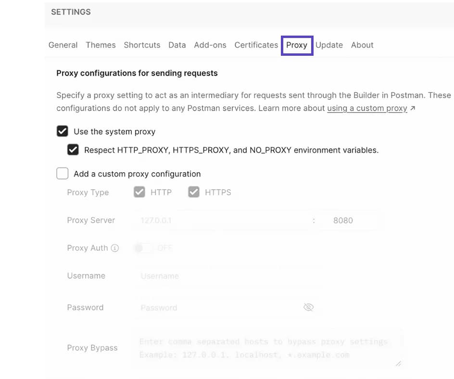Open the About tab
This screenshot has height=379, width=454.
click(x=362, y=45)
